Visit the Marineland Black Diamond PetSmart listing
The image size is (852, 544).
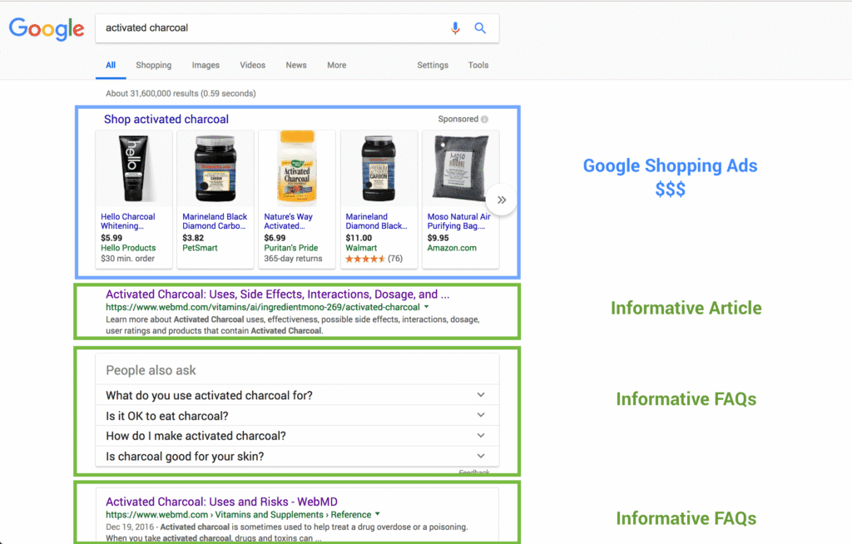click(215, 221)
